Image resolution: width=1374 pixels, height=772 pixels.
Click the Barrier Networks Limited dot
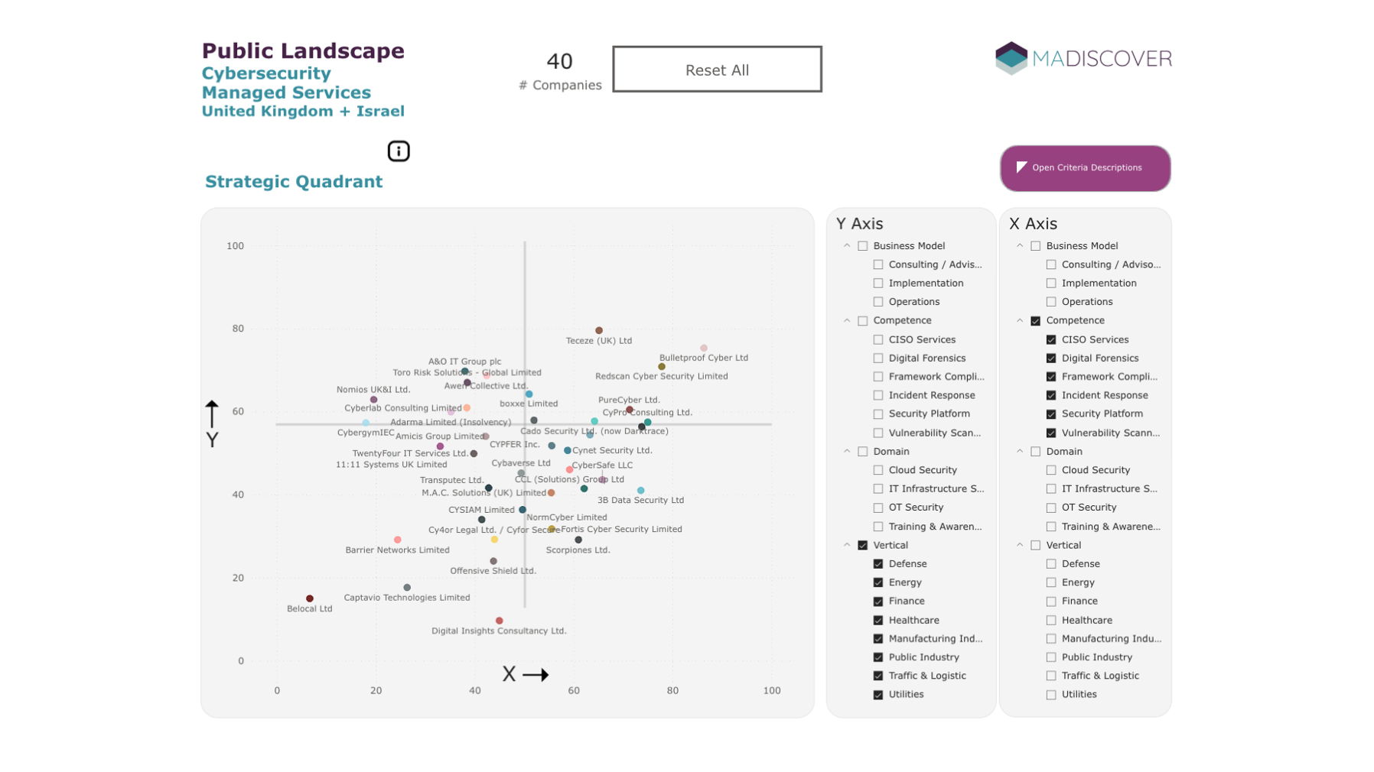[x=398, y=540]
